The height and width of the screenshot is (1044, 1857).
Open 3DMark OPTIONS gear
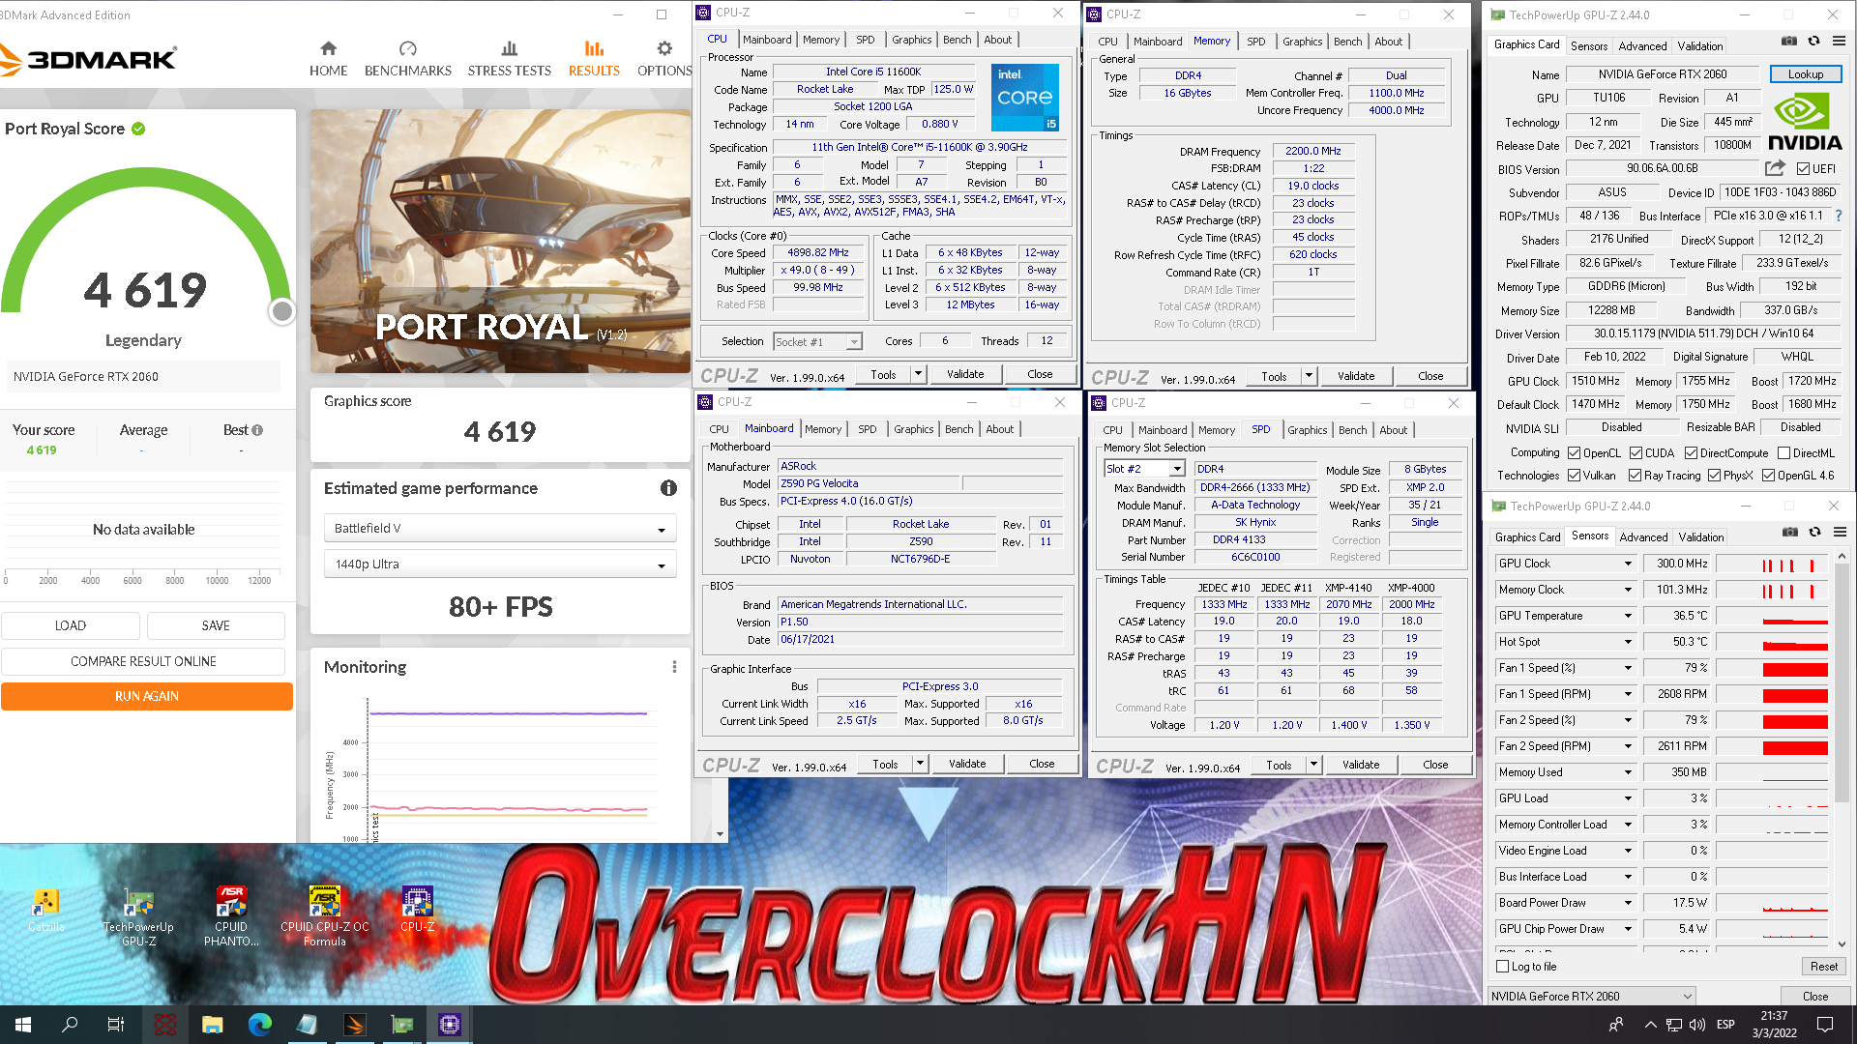pos(663,59)
